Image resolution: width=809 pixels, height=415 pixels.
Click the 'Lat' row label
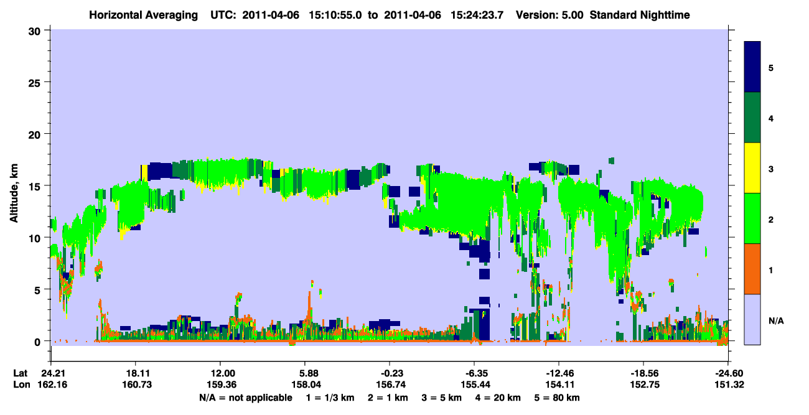point(20,373)
